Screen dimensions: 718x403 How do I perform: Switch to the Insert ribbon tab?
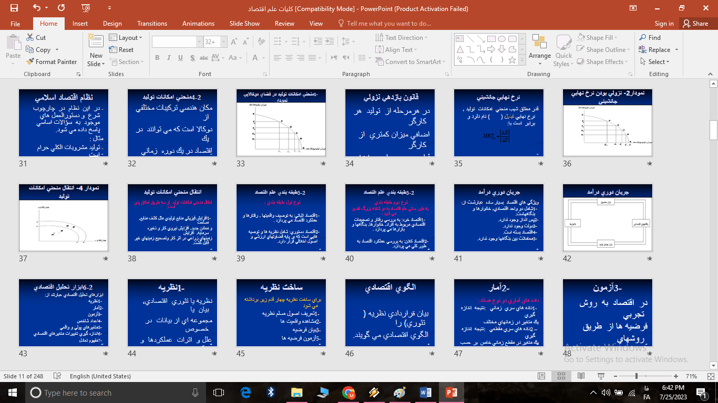(x=80, y=23)
